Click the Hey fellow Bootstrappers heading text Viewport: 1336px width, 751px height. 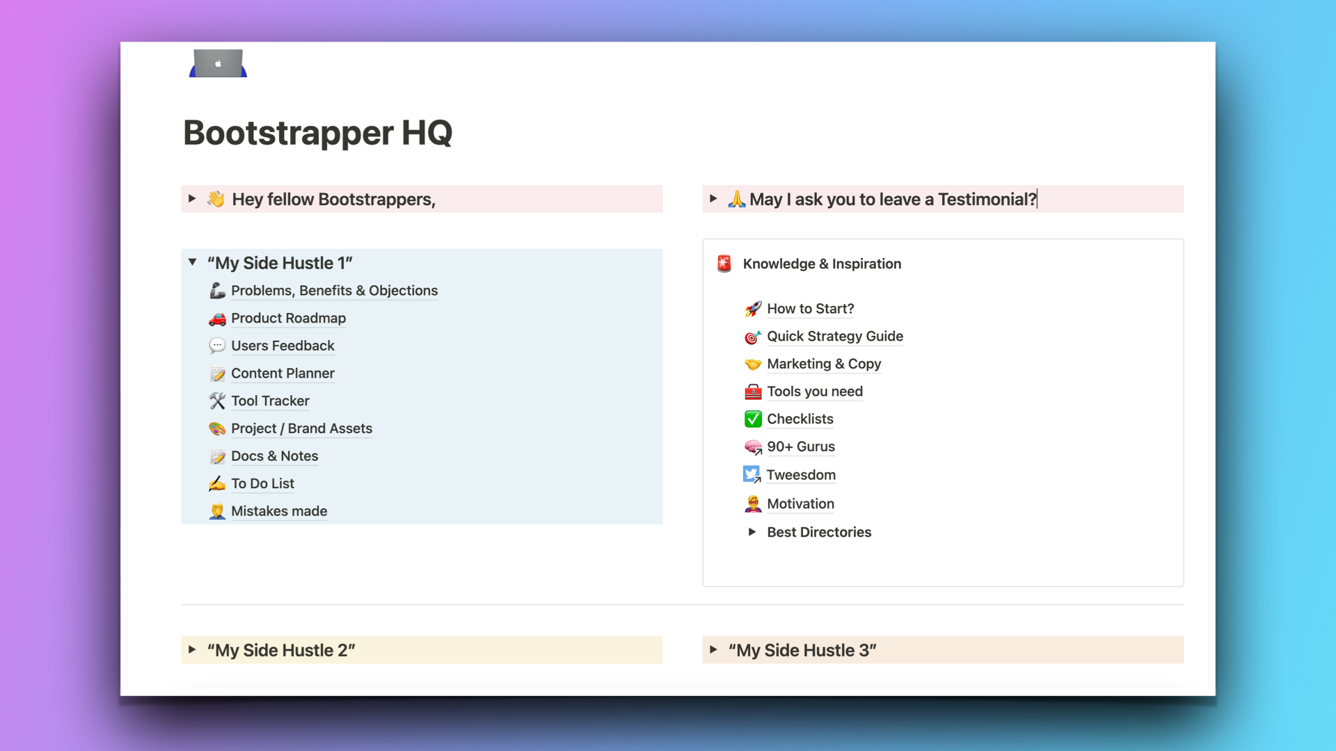(334, 200)
